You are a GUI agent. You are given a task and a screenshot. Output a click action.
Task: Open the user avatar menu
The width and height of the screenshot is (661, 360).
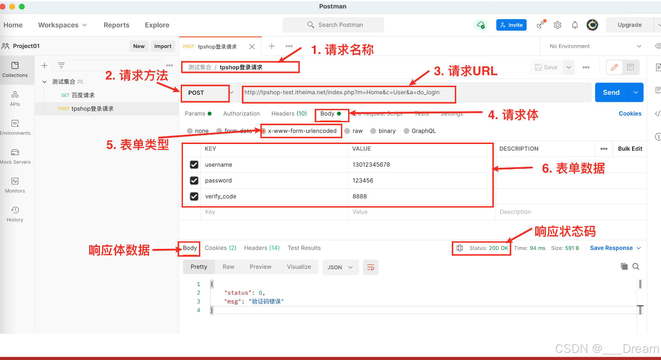pos(592,25)
